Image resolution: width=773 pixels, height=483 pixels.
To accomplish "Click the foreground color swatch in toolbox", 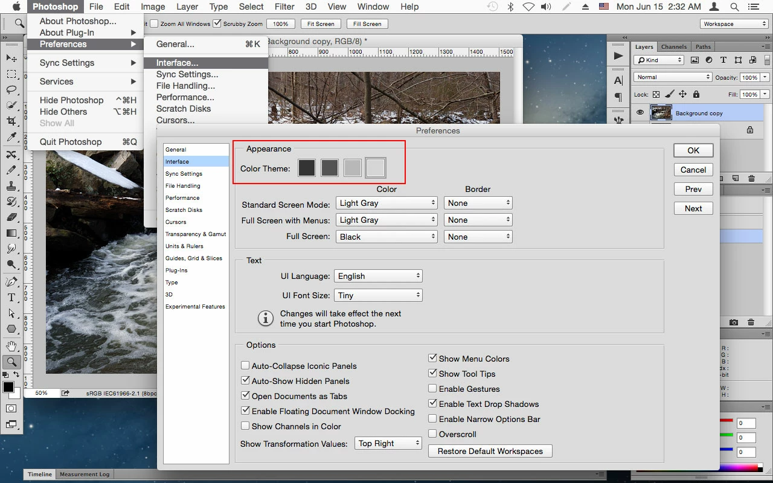I will (8, 387).
